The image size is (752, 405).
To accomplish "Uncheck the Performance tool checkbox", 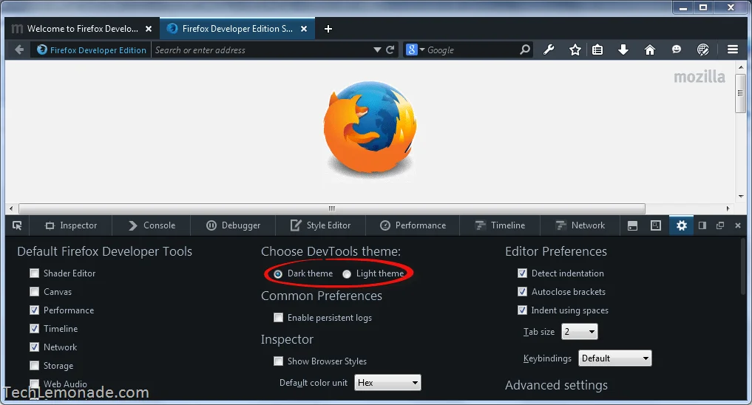I will [x=35, y=310].
